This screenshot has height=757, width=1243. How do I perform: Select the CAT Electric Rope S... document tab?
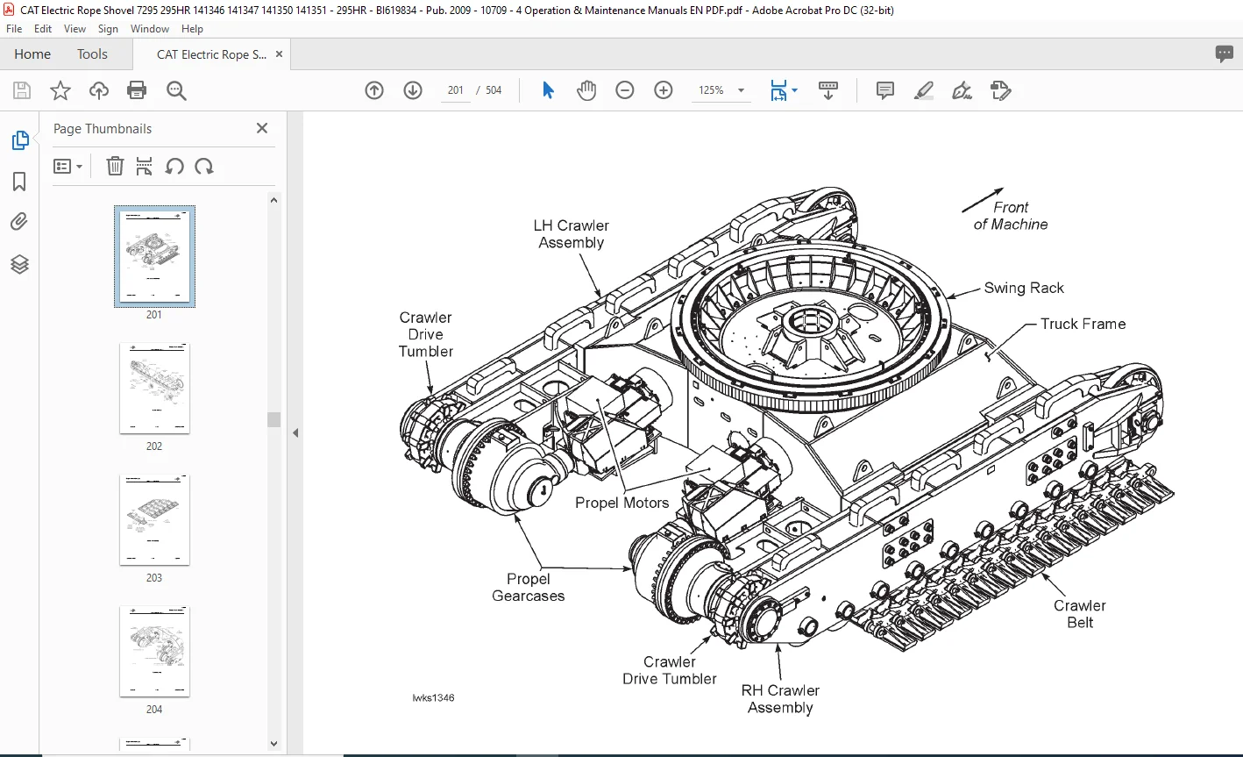point(211,54)
